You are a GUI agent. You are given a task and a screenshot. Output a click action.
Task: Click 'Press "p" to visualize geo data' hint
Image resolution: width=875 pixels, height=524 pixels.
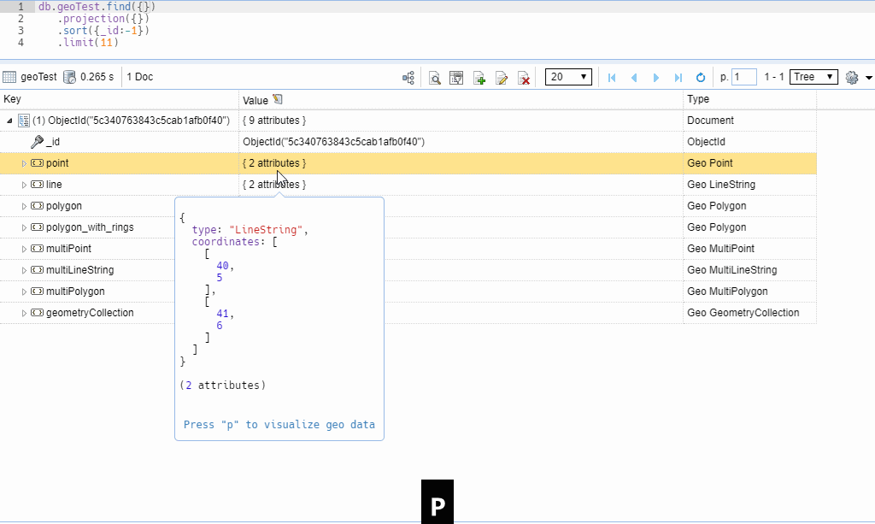[x=279, y=425]
